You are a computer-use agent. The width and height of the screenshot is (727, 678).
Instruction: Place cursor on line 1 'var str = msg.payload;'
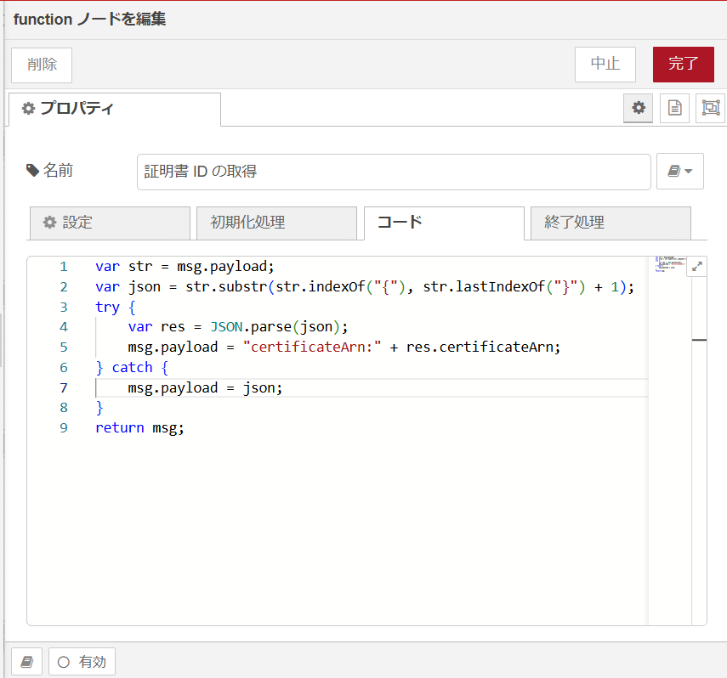pyautogui.click(x=185, y=267)
